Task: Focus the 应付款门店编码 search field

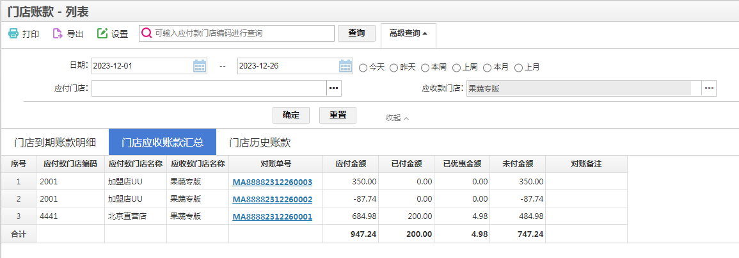Action: [237, 33]
